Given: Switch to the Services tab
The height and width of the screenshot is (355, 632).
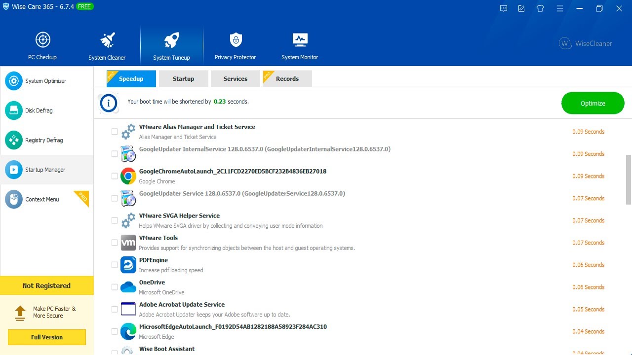Looking at the screenshot, I should tap(235, 79).
